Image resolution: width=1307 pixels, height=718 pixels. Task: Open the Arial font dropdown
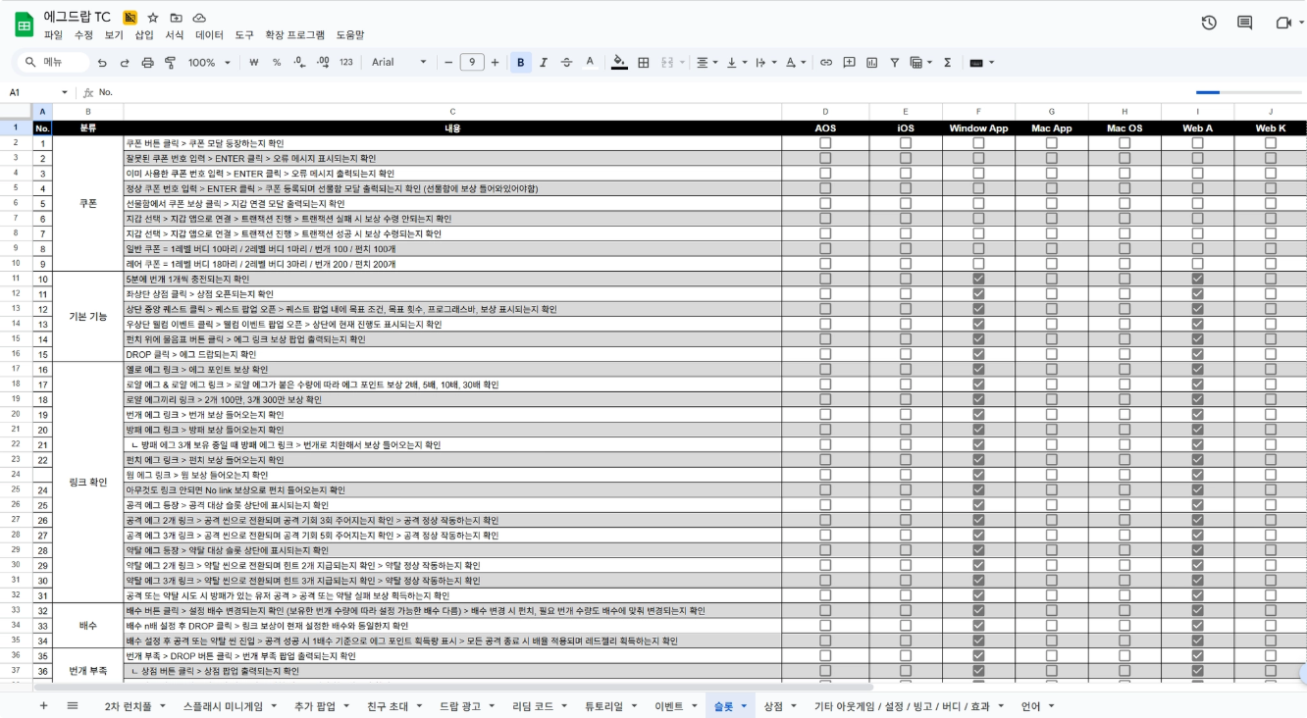399,62
